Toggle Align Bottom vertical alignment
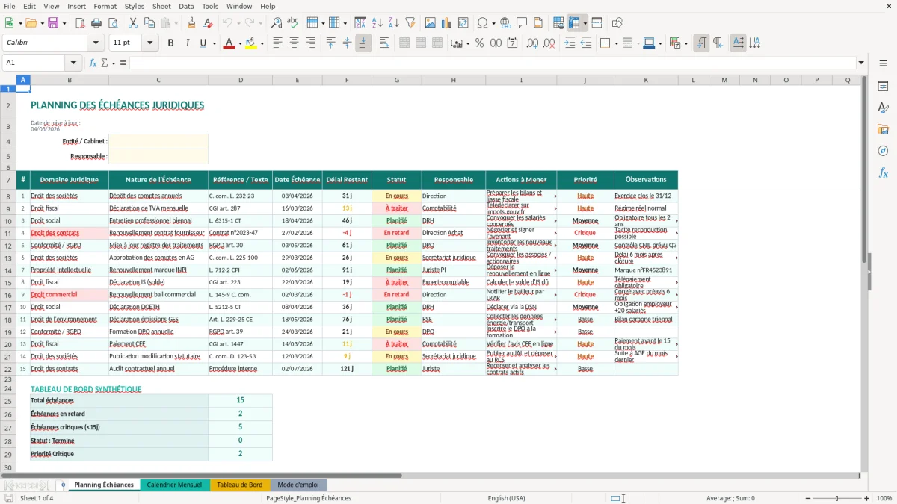 (363, 43)
